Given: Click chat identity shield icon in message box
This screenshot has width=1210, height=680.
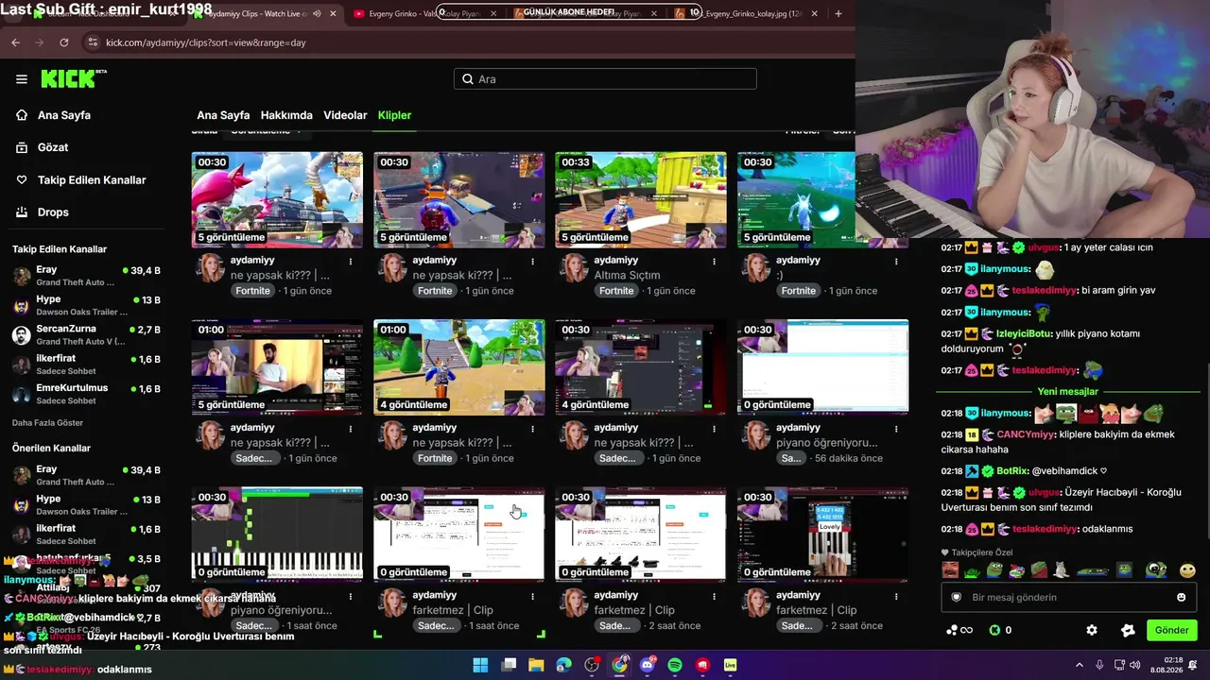Looking at the screenshot, I should point(956,597).
